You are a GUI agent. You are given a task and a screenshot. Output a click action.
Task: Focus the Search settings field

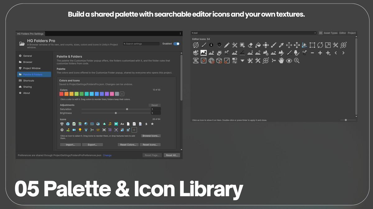tap(141, 44)
